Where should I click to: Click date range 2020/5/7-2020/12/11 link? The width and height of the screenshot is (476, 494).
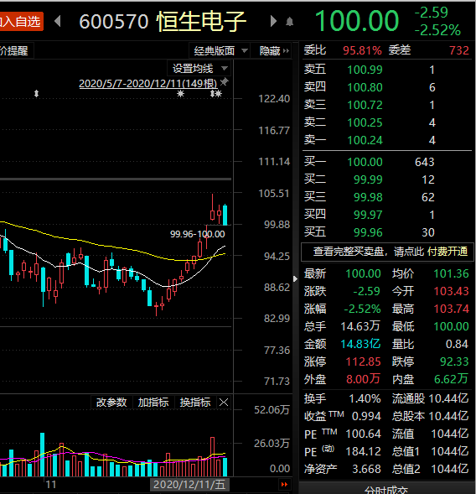click(148, 84)
